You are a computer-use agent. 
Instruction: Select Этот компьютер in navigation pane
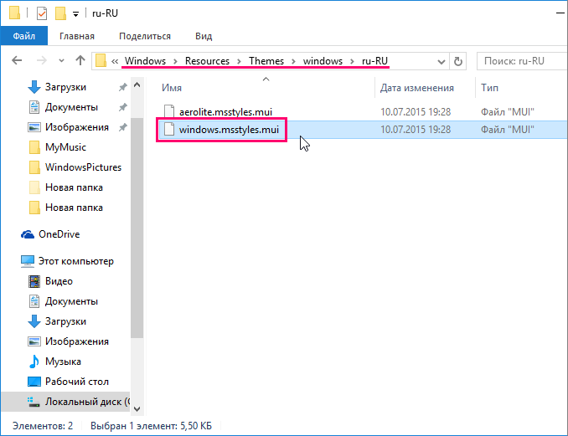75,261
